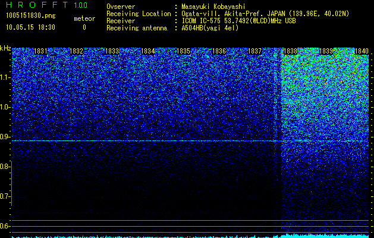The width and height of the screenshot is (374, 238).
Task: Click the 1.1 frequency axis label
Action: pos(5,77)
